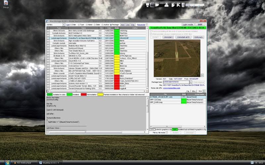
Task: Click the monitor icon in the top dock
Action: click(147, 5)
